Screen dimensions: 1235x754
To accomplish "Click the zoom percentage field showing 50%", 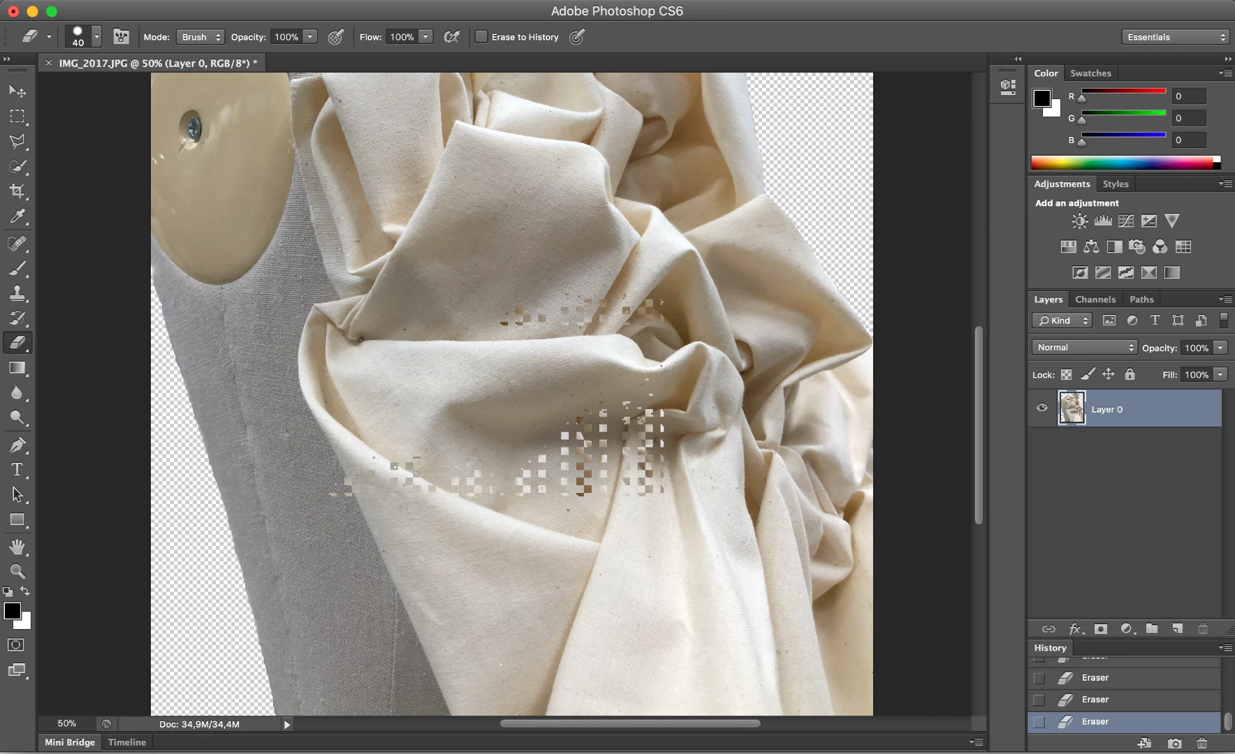I will [67, 724].
